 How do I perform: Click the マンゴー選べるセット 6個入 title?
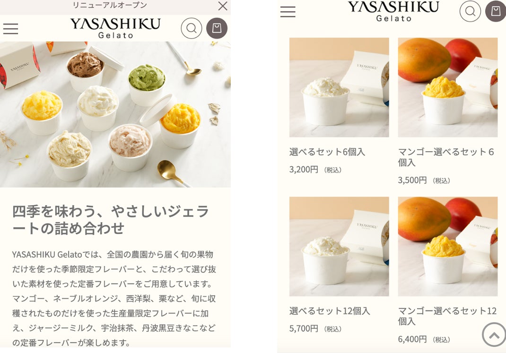[446, 157]
